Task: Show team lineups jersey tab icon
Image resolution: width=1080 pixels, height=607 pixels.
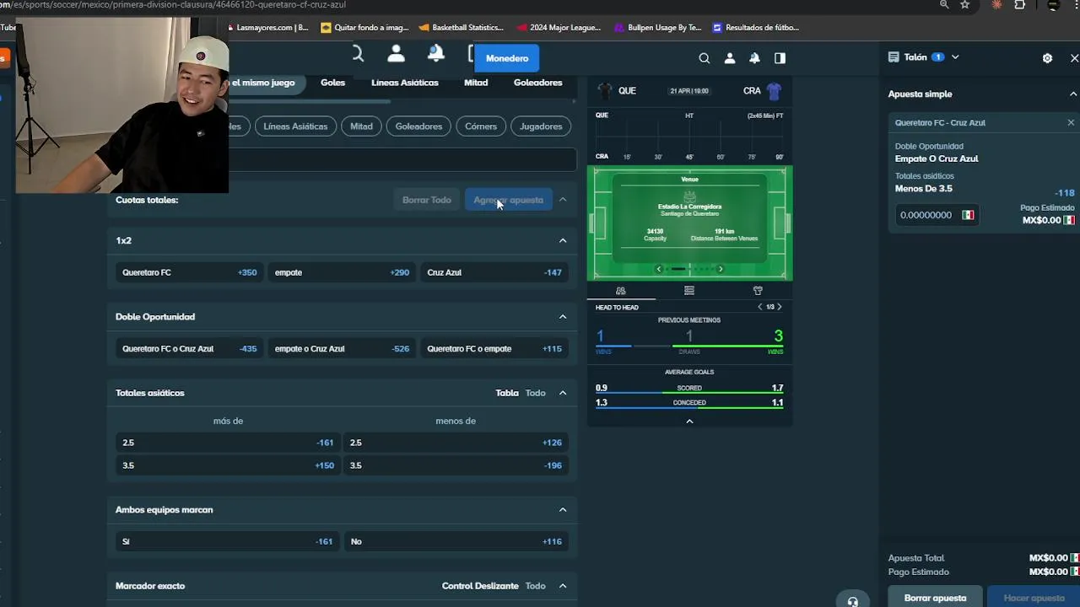Action: point(758,290)
